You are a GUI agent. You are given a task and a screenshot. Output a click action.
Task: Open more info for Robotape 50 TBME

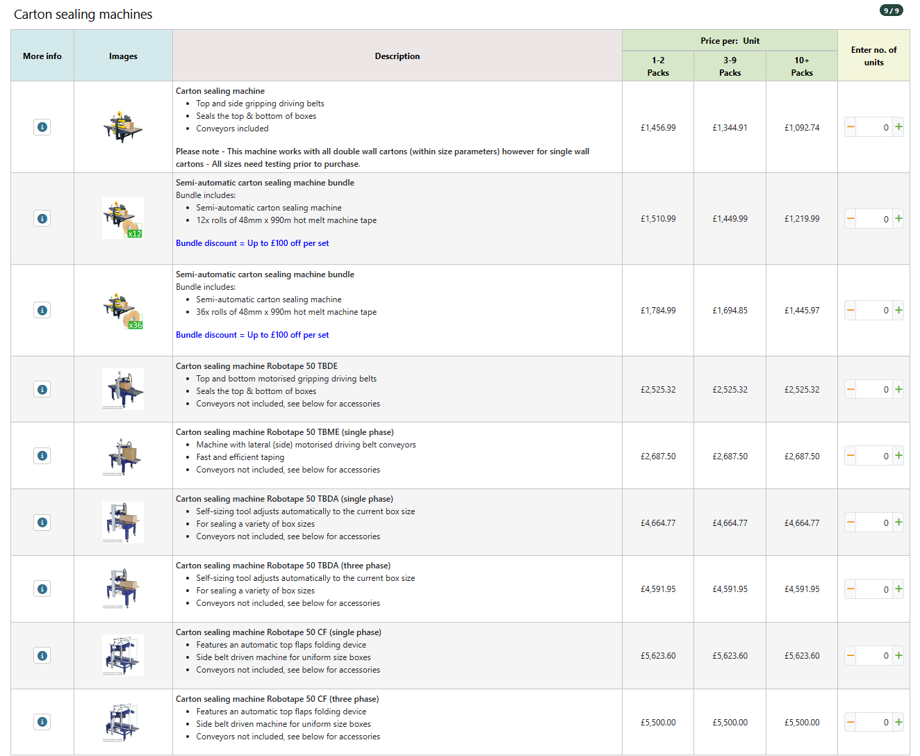[x=42, y=456]
